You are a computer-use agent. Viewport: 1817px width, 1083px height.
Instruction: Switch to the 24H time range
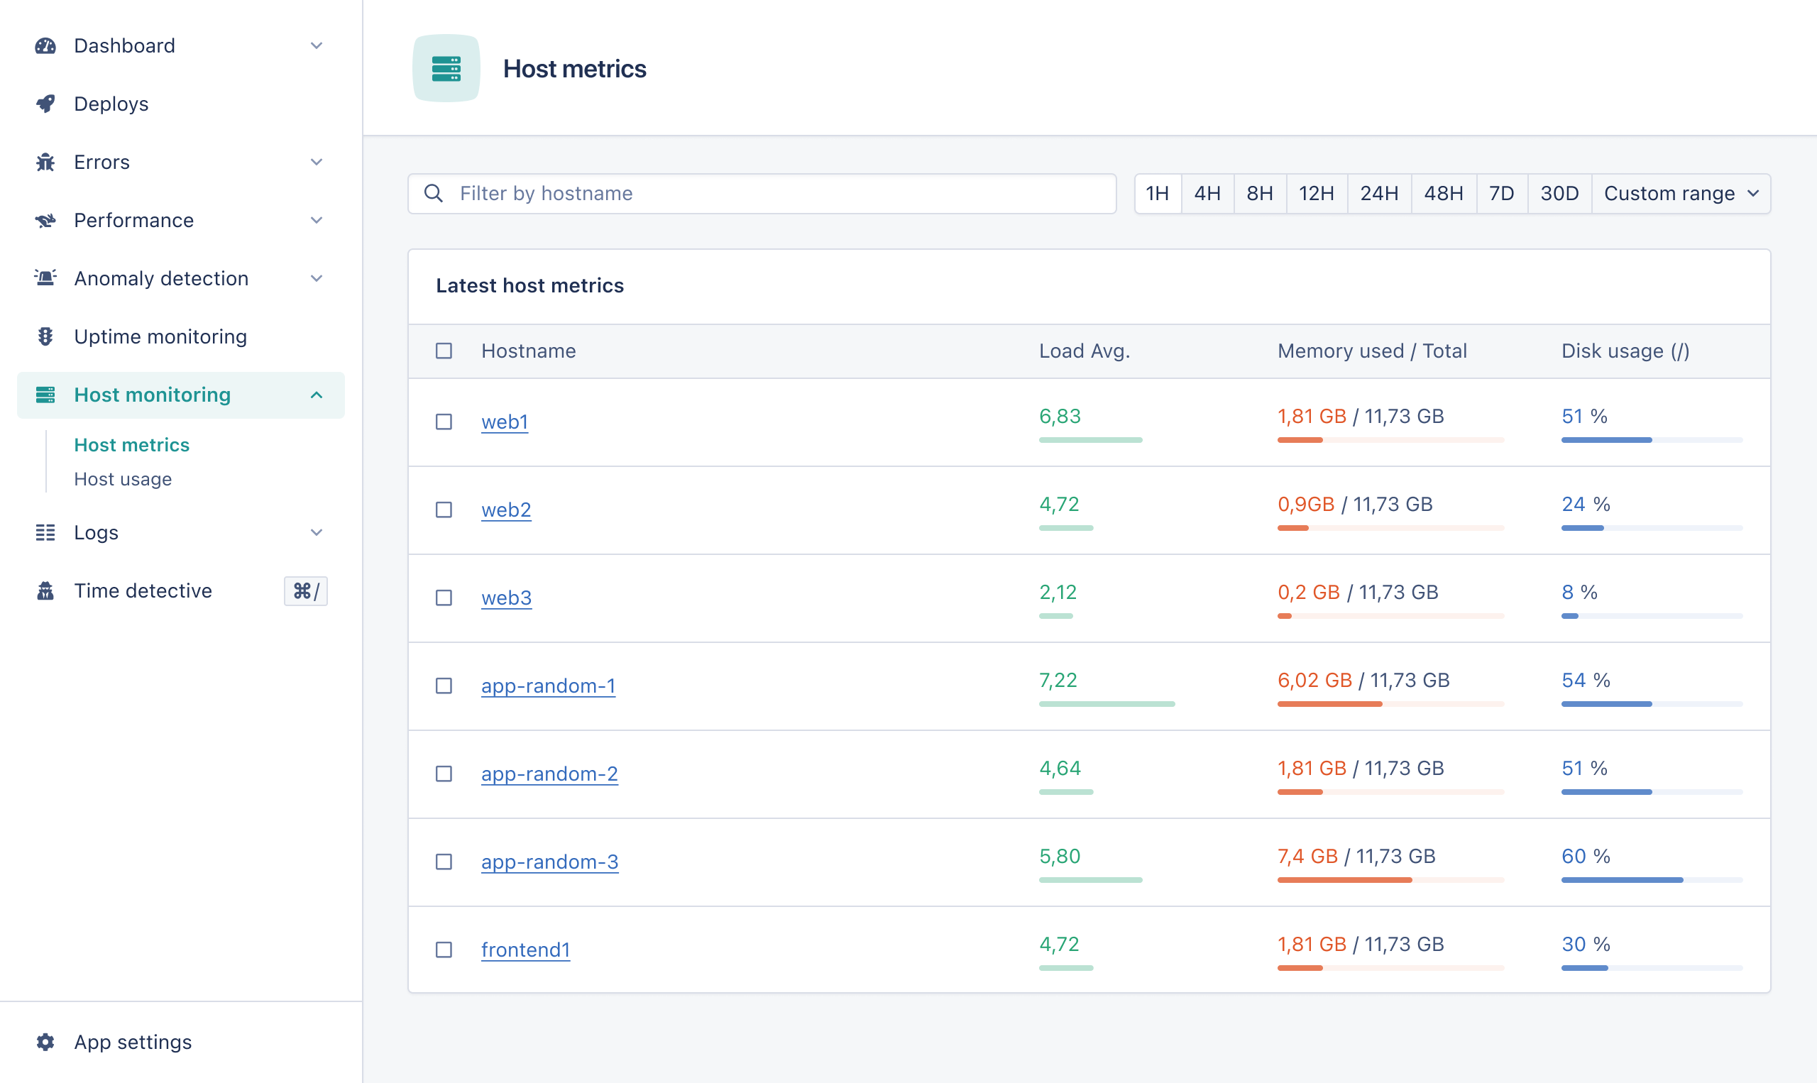click(x=1378, y=193)
